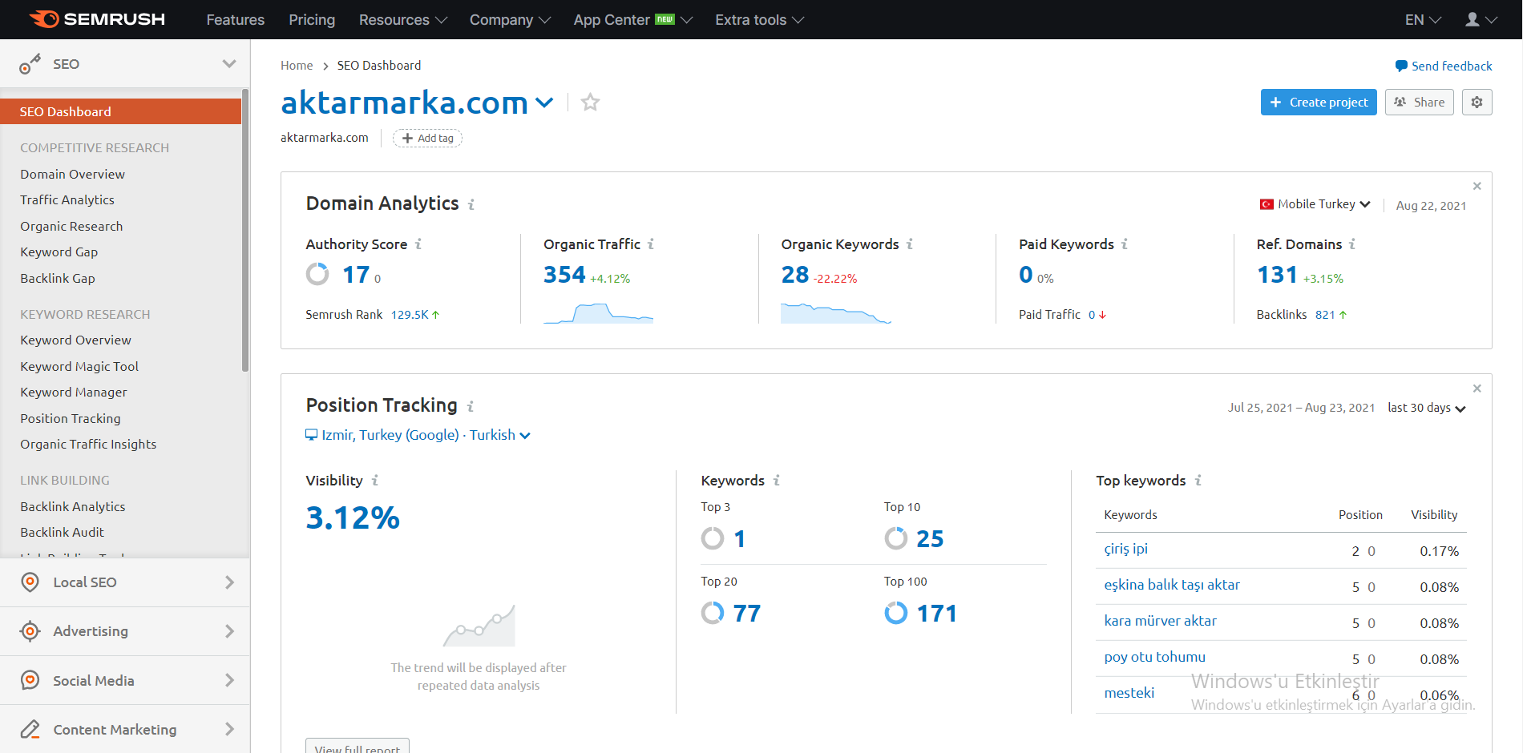Expand the Advertising section

pos(229,631)
